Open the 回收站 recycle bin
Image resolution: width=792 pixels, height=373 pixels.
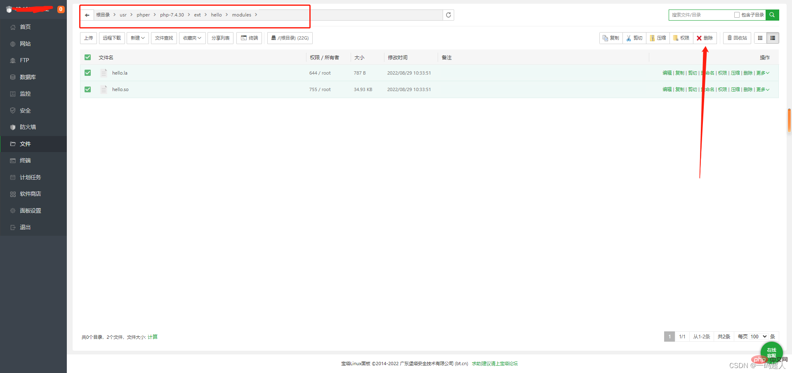coord(737,38)
